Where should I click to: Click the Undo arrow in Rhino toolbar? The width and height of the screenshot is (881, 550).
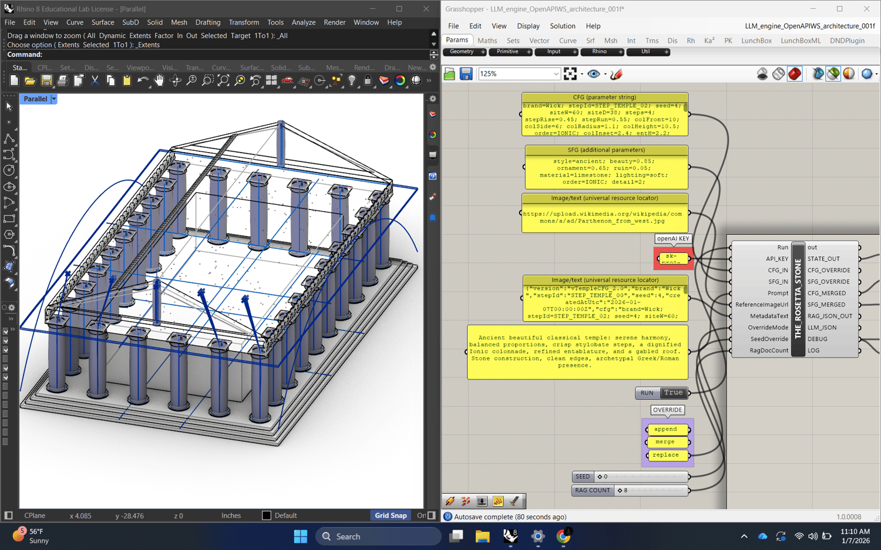click(x=143, y=81)
